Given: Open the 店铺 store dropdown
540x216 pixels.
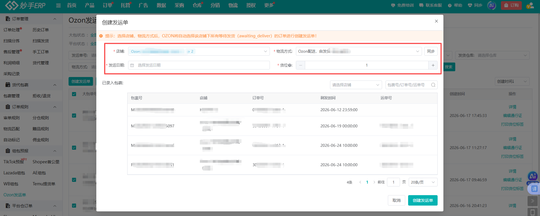Looking at the screenshot, I should [199, 51].
